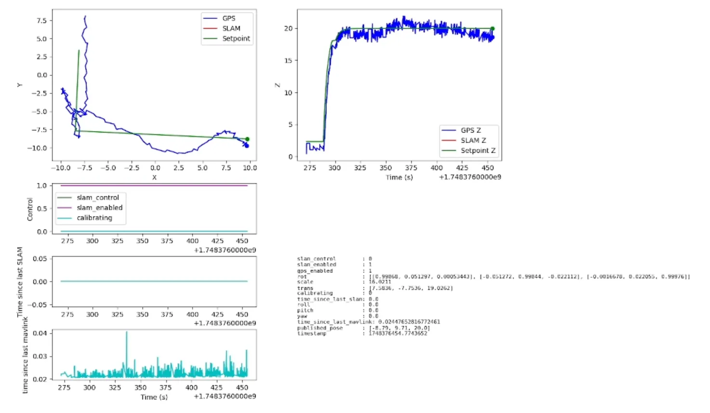Click the green setpoint endpoint dot in XY plot
Screen dimensions: 710x413
tap(247, 139)
